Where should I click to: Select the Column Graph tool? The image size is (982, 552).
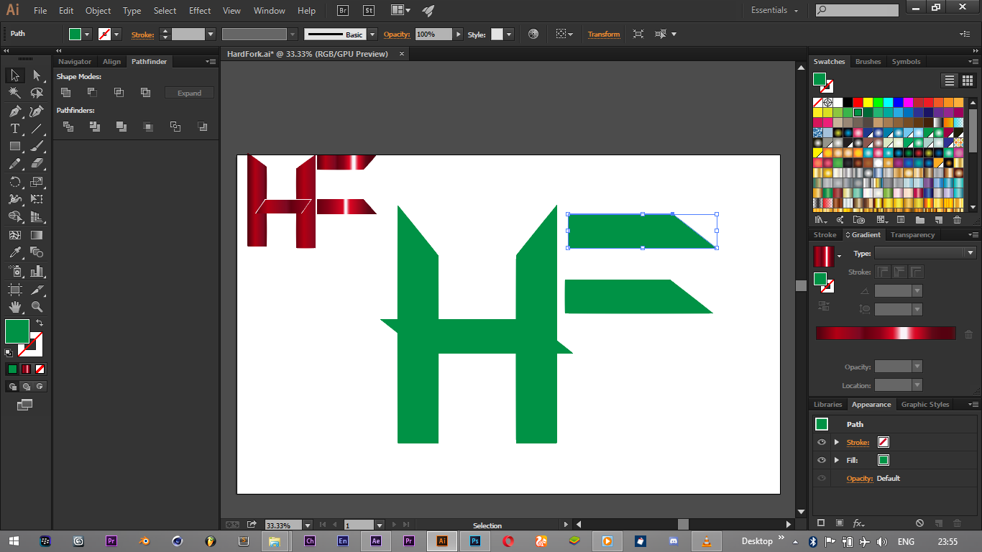(37, 271)
